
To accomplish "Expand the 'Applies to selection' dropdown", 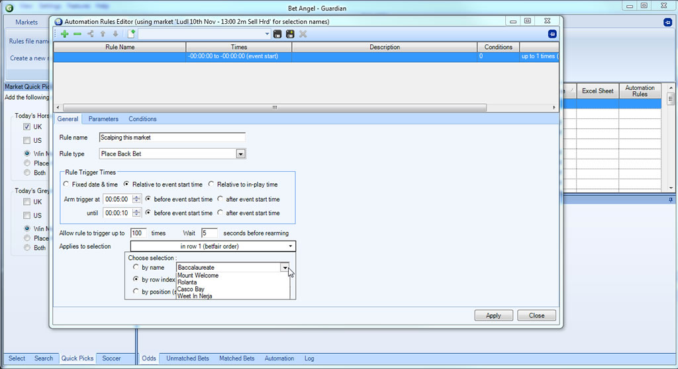I will [291, 246].
